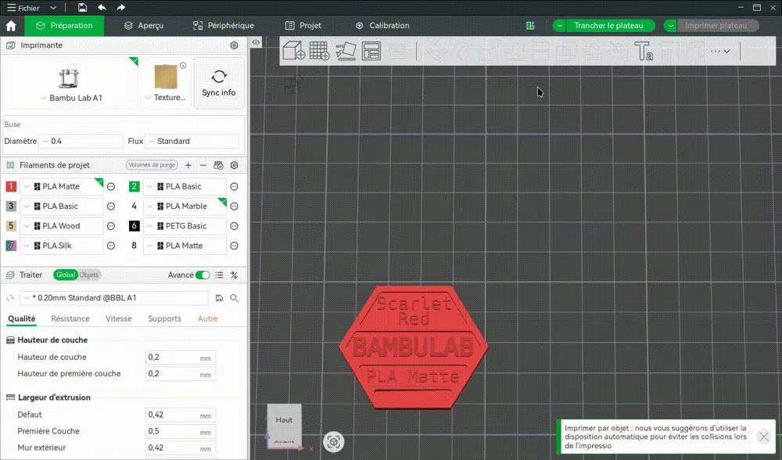This screenshot has height=460, width=782.
Task: Save the process preset with disk icon
Action: [219, 298]
